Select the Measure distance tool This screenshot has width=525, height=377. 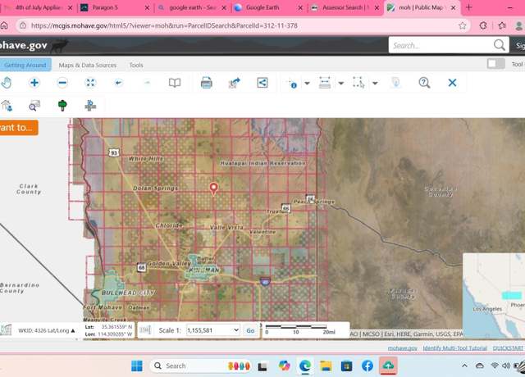point(325,83)
